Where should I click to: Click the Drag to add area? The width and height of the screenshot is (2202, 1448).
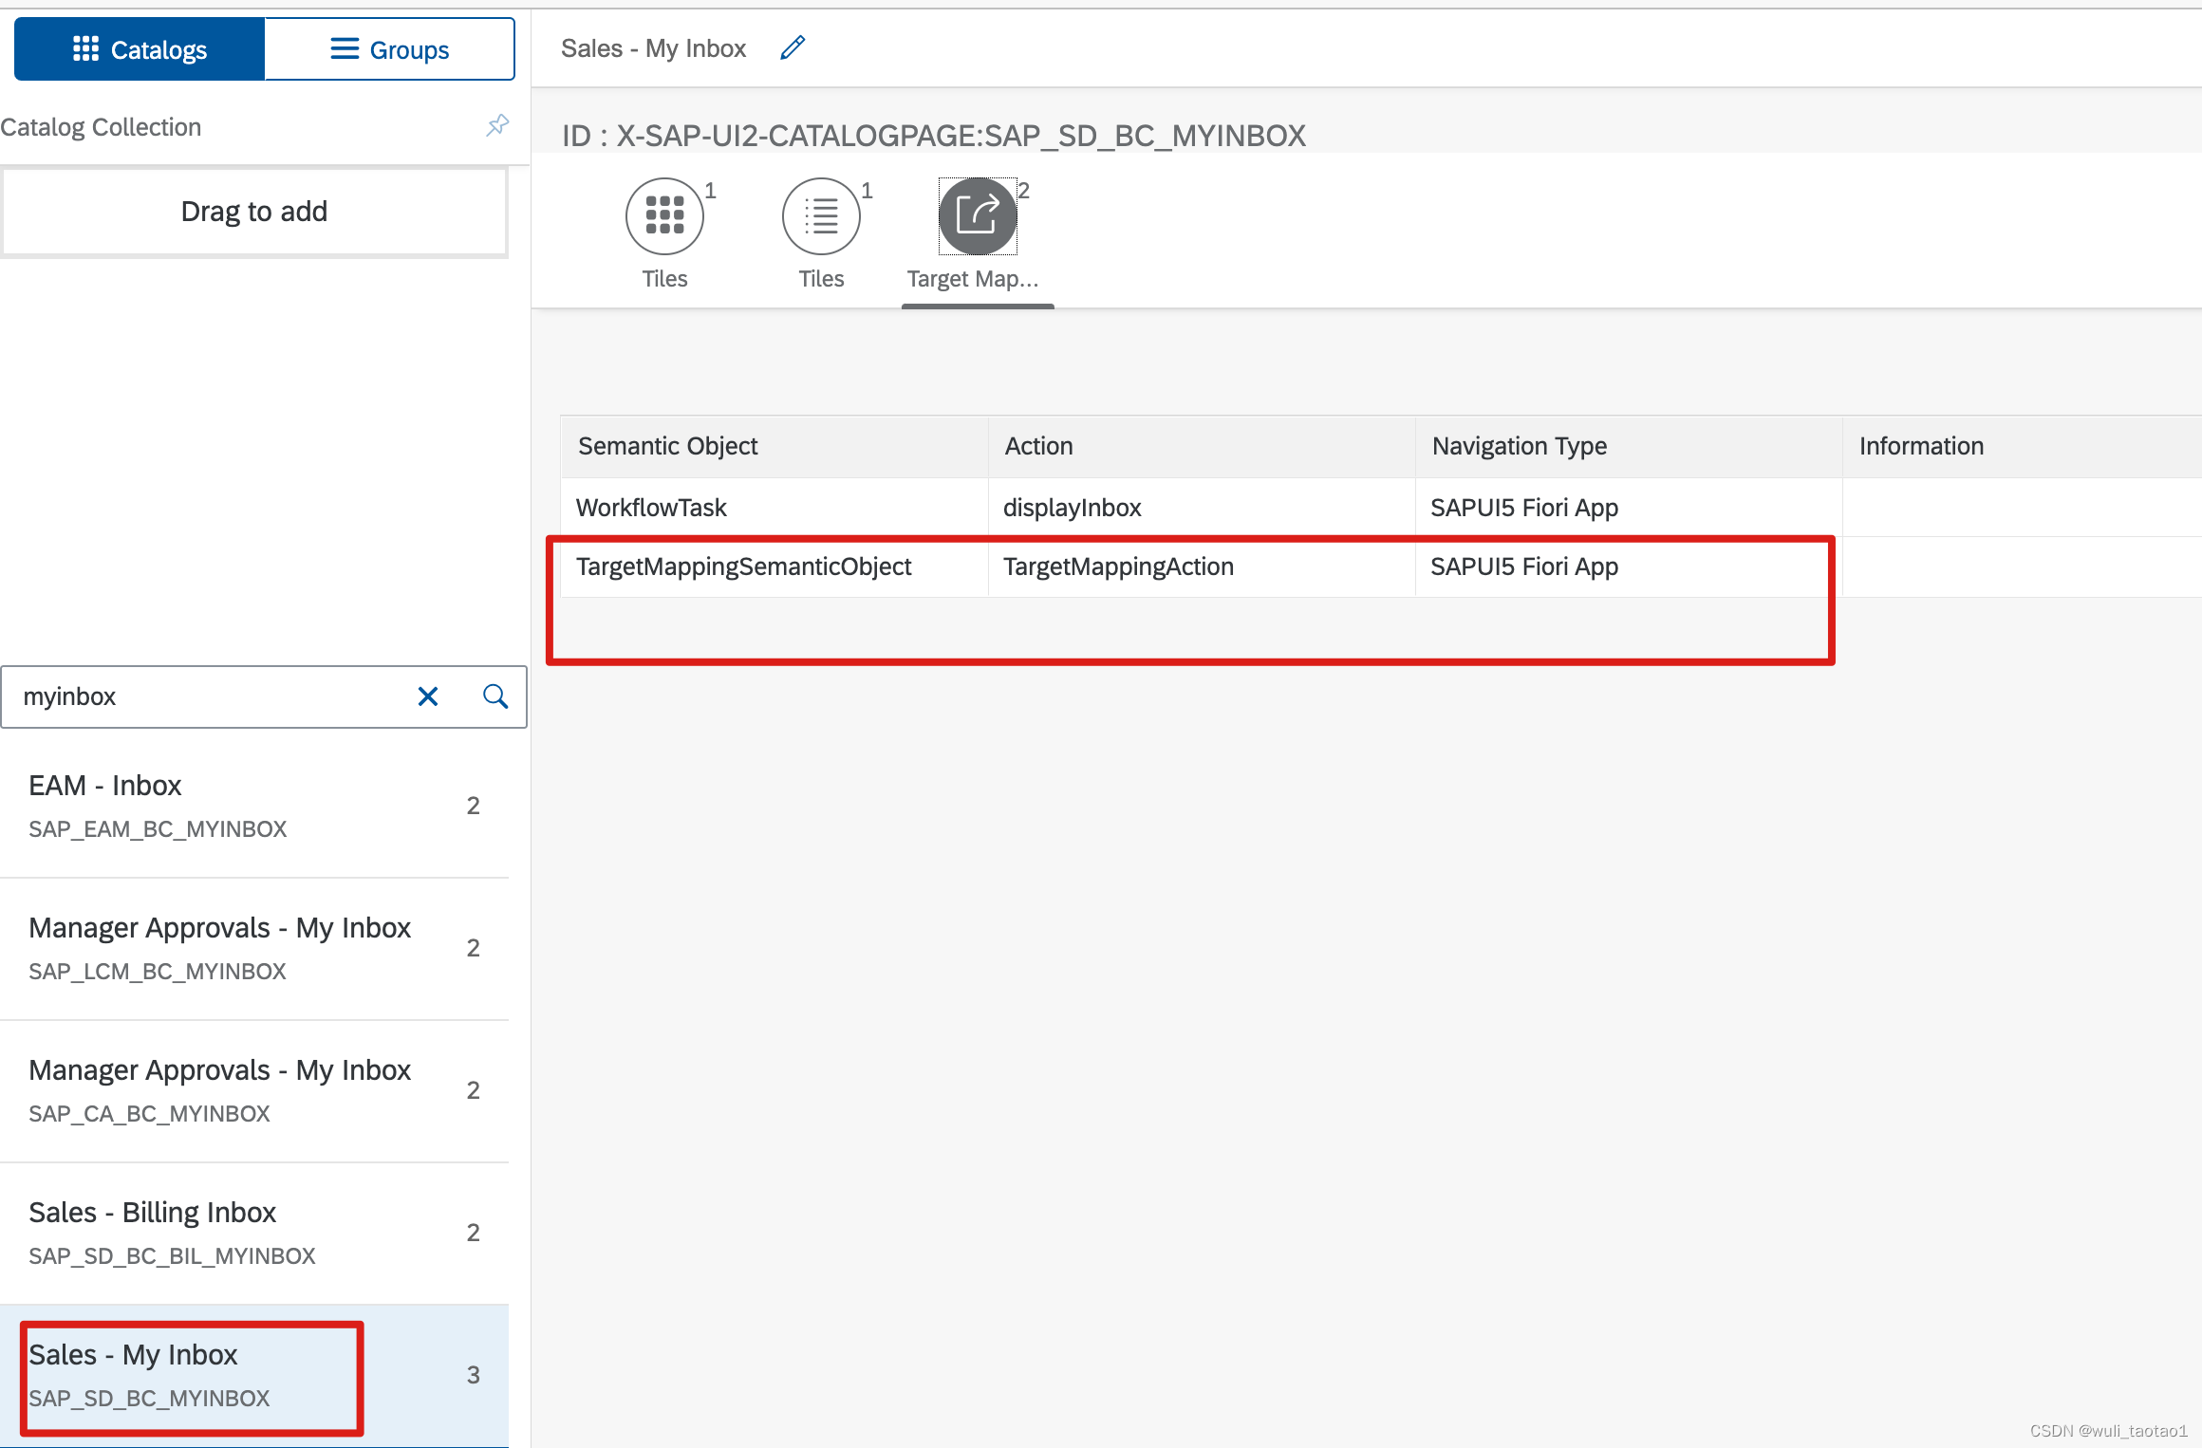[253, 211]
